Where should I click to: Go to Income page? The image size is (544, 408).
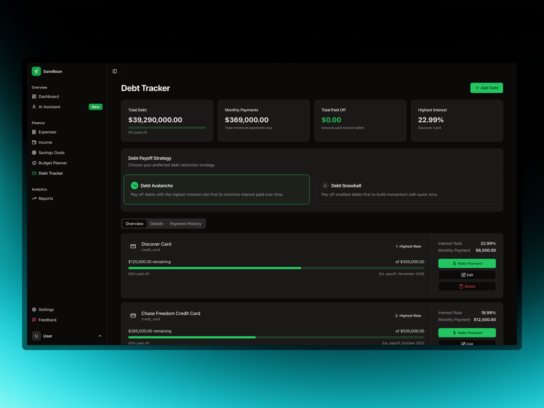(x=67, y=142)
